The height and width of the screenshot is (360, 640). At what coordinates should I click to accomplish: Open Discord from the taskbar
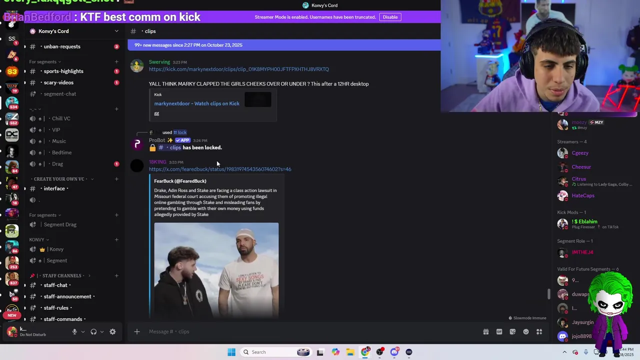coord(394,352)
